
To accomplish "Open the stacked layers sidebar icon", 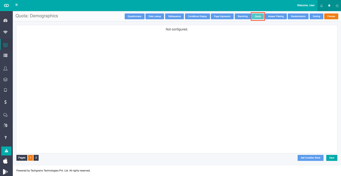I will coord(5,80).
